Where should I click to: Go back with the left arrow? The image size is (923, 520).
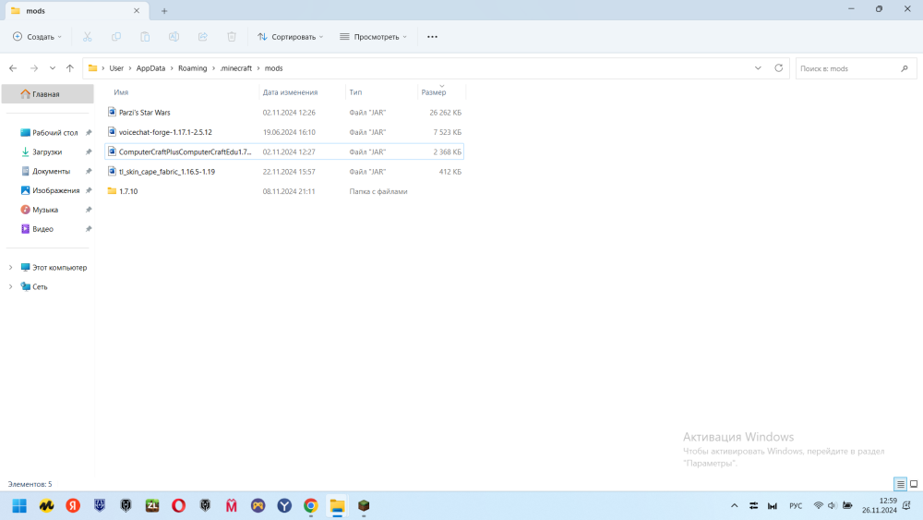[13, 68]
